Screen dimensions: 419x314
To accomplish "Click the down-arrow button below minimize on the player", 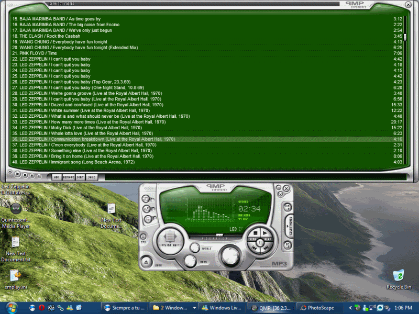I will (280, 194).
